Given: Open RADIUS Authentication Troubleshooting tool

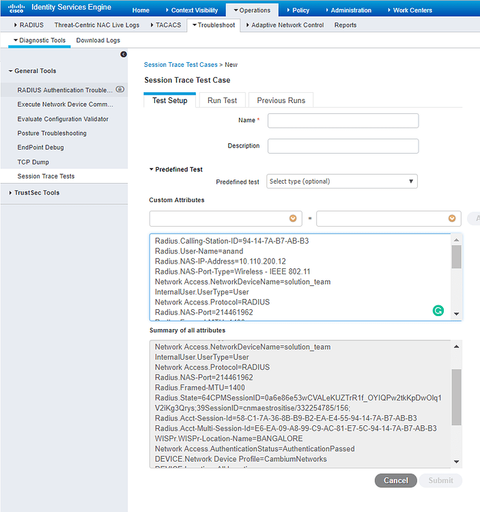Looking at the screenshot, I should click(65, 90).
